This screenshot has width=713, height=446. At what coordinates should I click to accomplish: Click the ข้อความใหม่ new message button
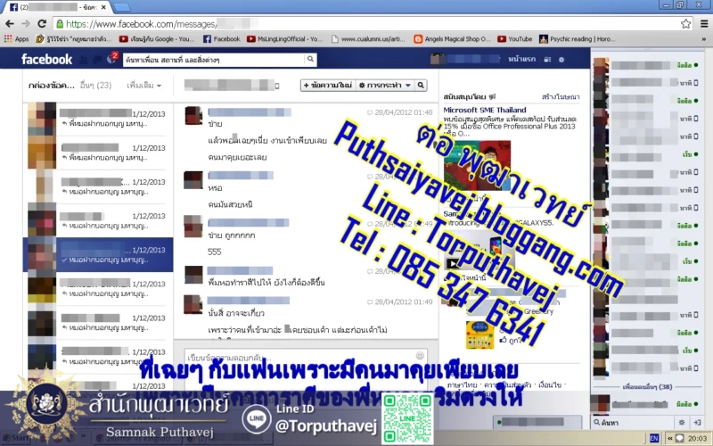click(x=327, y=85)
